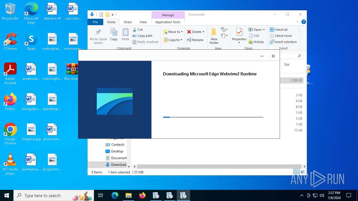Click the volume tray icon
The width and height of the screenshot is (358, 201).
322,195
